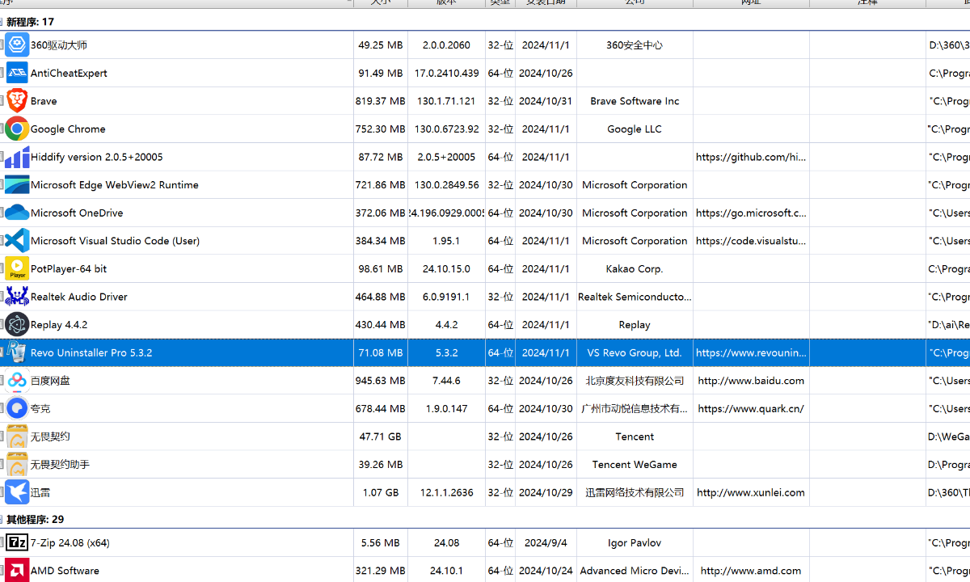Click the Realtek Audio Driver crab icon
970x582 pixels.
click(17, 297)
